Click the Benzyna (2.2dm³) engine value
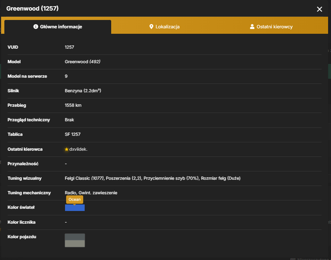This screenshot has width=331, height=260. pyautogui.click(x=83, y=91)
